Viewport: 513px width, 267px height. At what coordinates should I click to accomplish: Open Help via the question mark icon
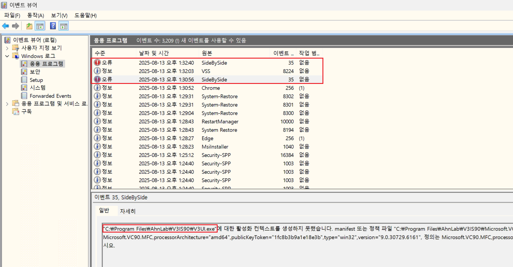click(53, 26)
